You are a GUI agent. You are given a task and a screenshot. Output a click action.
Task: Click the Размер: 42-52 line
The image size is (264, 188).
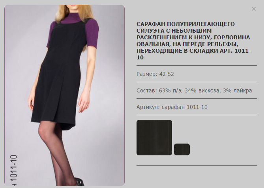pyautogui.click(x=155, y=74)
